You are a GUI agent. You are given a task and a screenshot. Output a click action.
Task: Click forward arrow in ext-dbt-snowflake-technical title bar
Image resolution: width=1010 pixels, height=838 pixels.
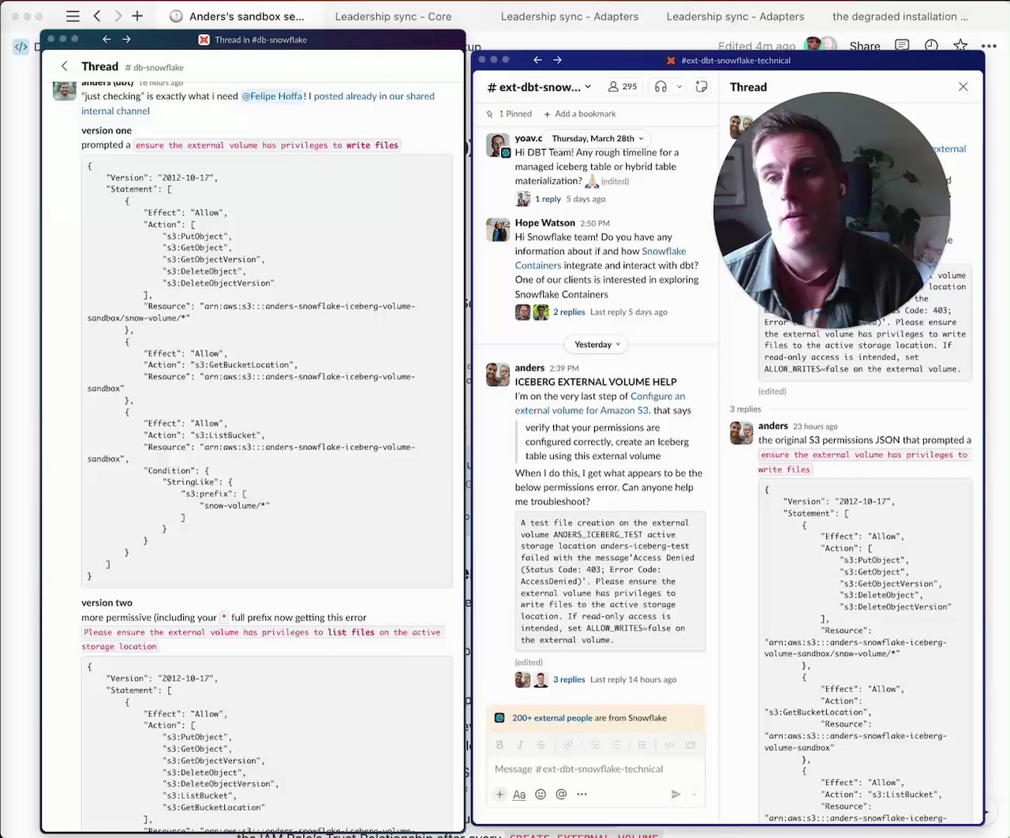pyautogui.click(x=558, y=60)
